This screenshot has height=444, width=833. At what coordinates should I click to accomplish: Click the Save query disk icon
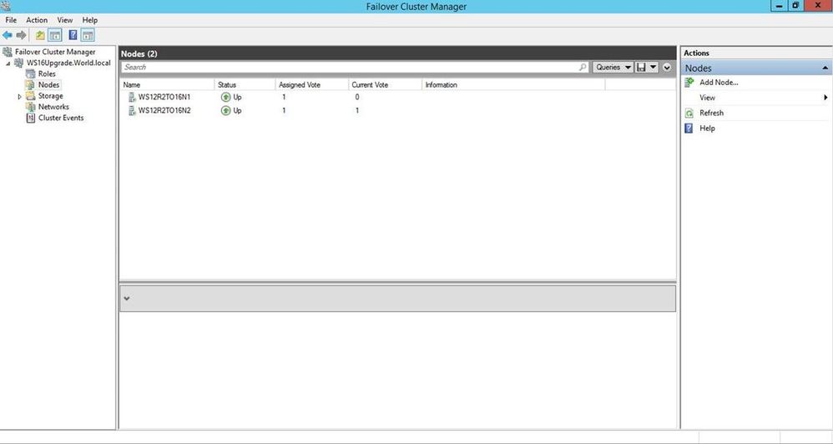(641, 67)
